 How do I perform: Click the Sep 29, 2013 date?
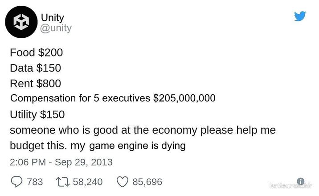click(x=83, y=162)
